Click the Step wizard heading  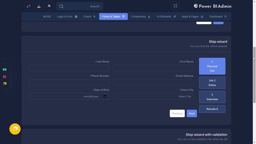point(218,42)
